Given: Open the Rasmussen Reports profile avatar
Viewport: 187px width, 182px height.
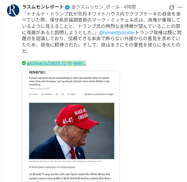Looking at the screenshot, I should pos(13,10).
